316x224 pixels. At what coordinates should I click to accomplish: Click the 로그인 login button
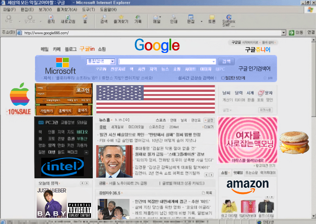pos(83,90)
